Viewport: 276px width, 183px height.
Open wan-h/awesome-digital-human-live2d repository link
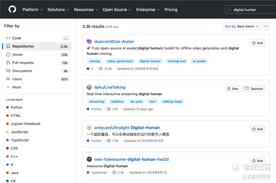(131, 159)
